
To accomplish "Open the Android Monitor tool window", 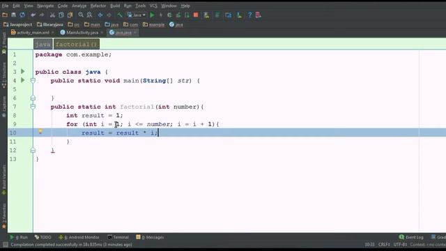I will [x=79, y=237].
